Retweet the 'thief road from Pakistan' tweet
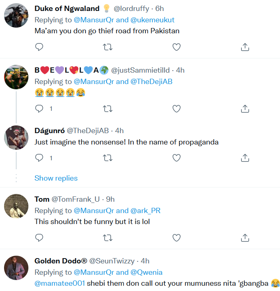Viewport: 280px width, 291px height. (108, 47)
